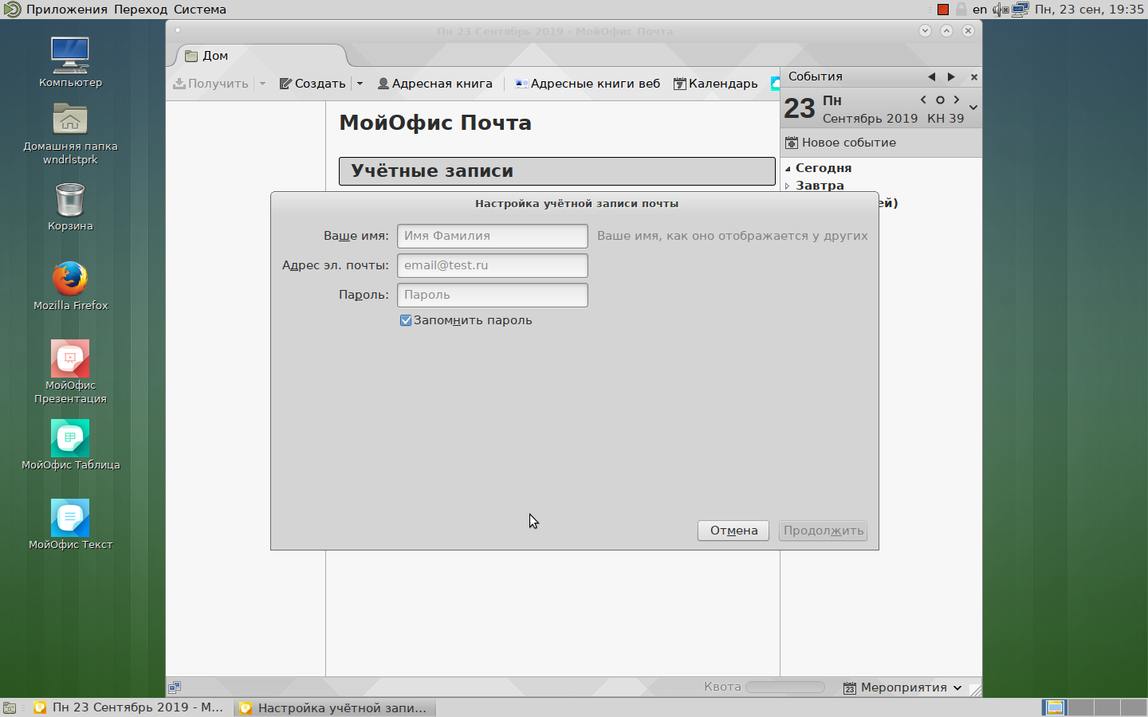Launch MyOffice Table desktop icon
The height and width of the screenshot is (717, 1148).
[70, 445]
